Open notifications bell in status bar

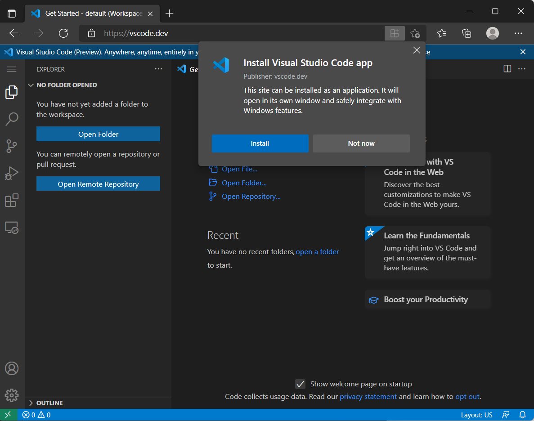point(522,414)
